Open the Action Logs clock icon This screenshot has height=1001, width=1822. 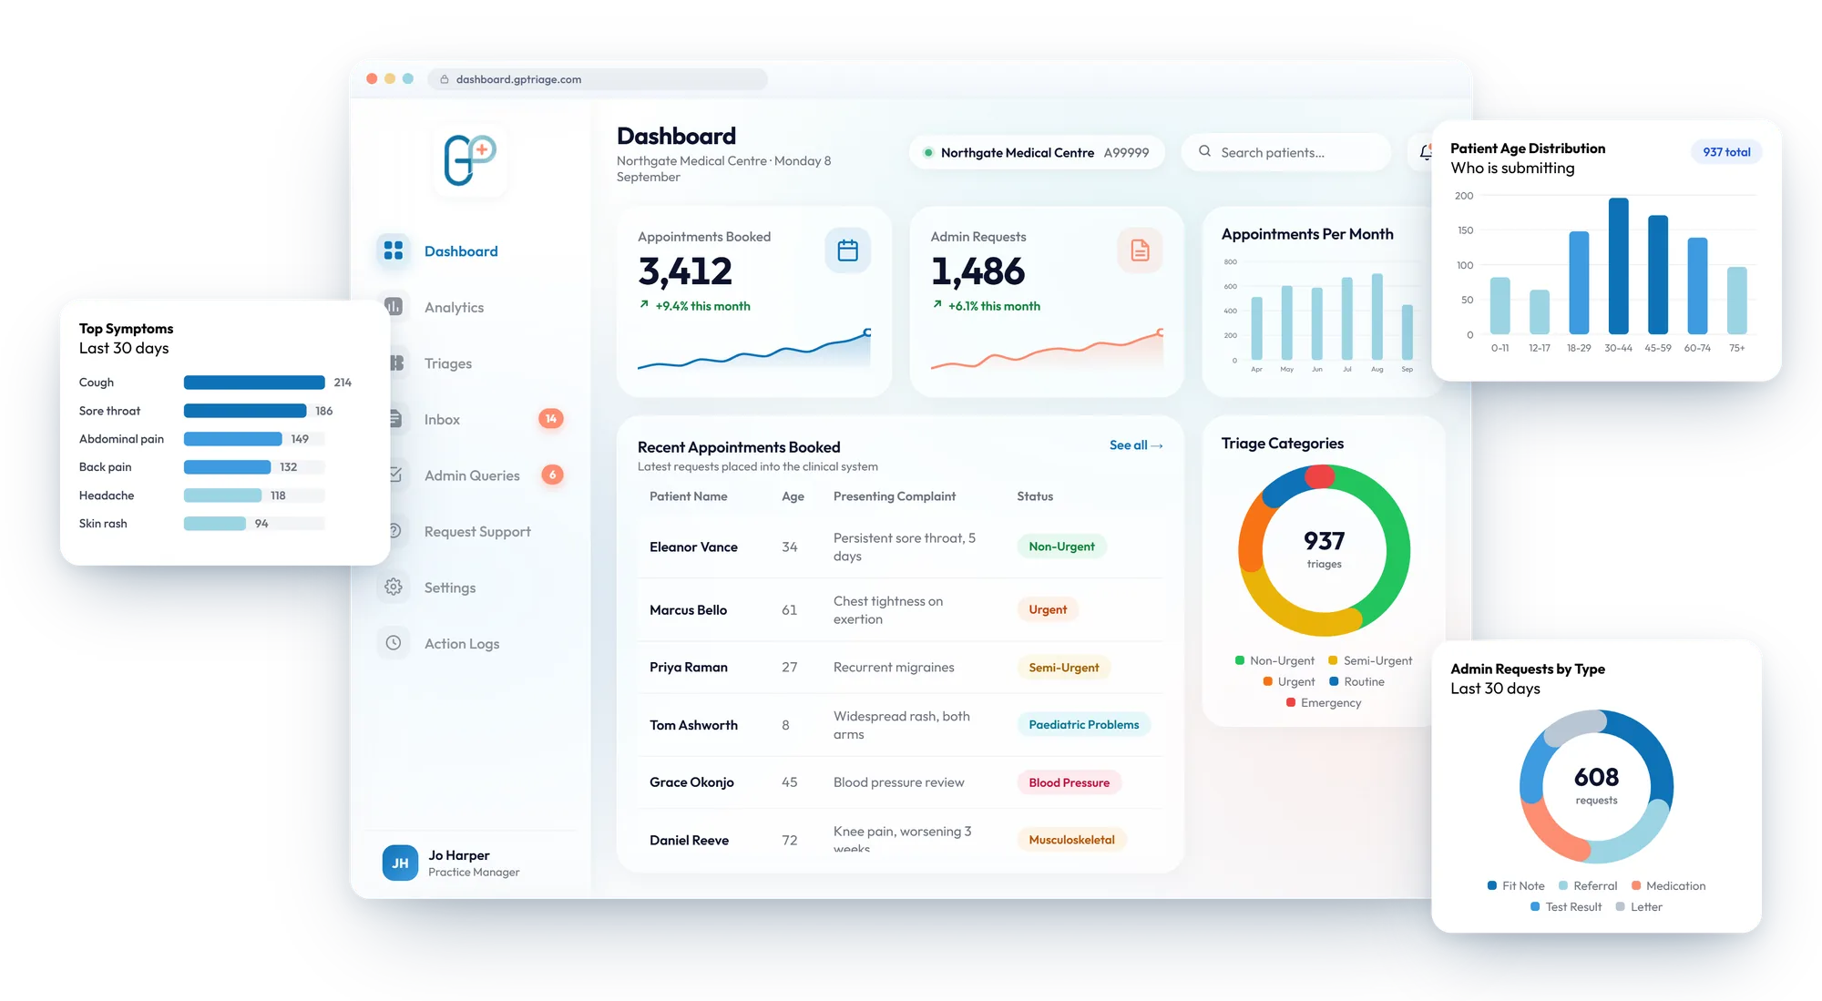coord(394,643)
